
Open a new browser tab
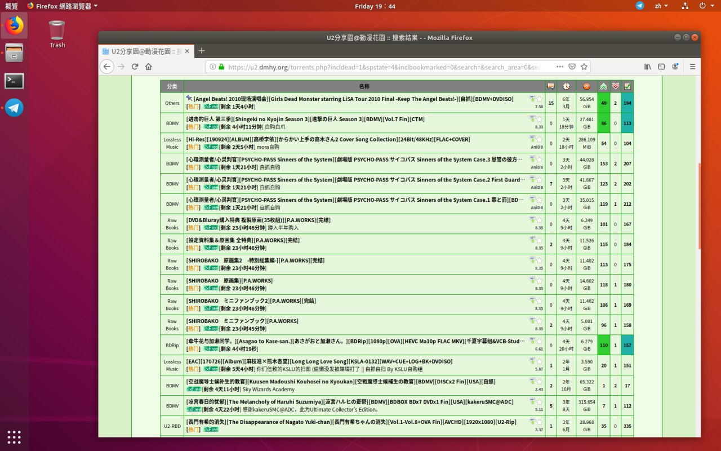[202, 51]
